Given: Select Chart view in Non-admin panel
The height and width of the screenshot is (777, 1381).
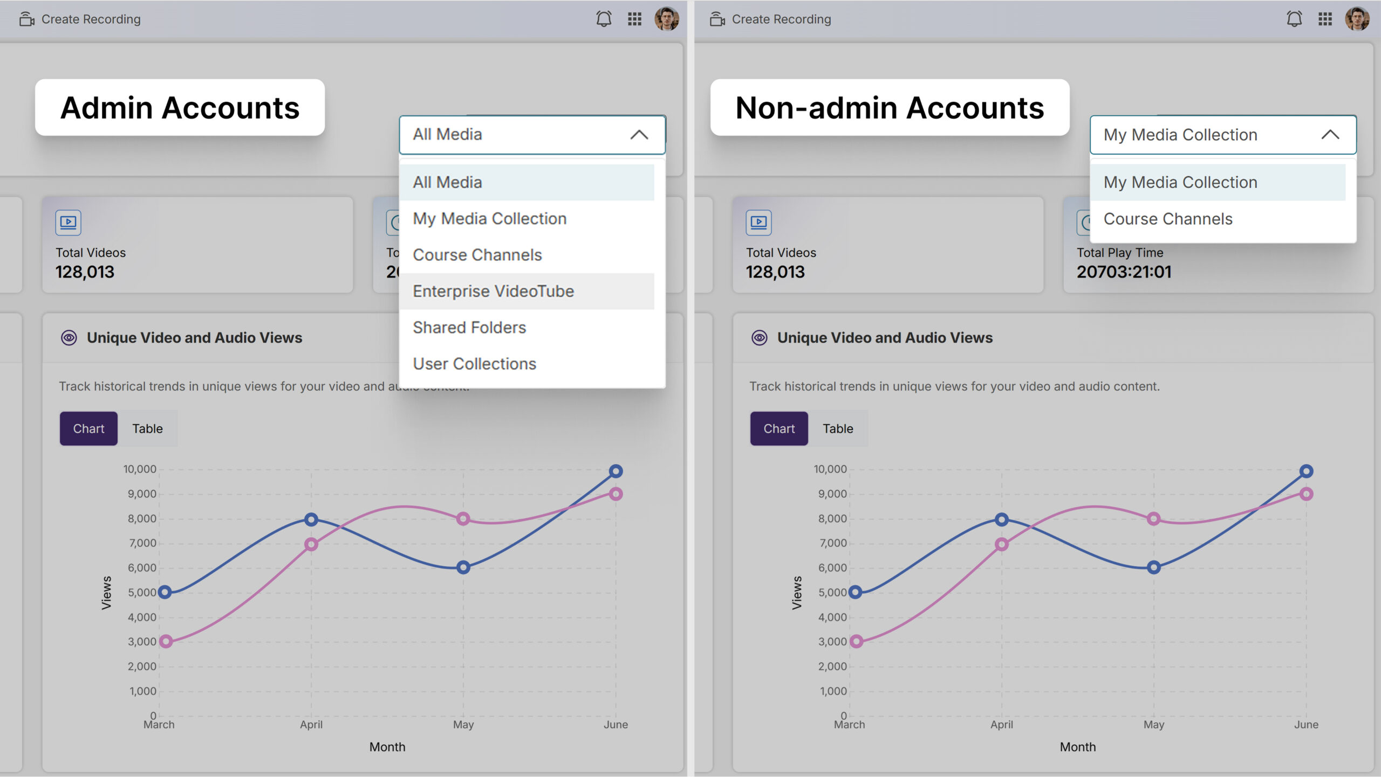Looking at the screenshot, I should (778, 428).
